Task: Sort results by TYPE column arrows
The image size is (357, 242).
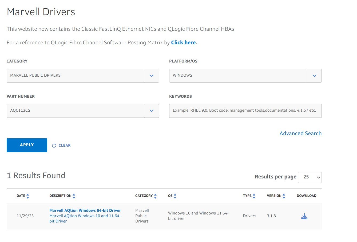Action: pos(254,196)
